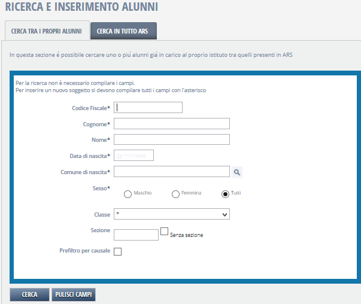Click into the Cognome input field
361x304 pixels.
coord(172,124)
